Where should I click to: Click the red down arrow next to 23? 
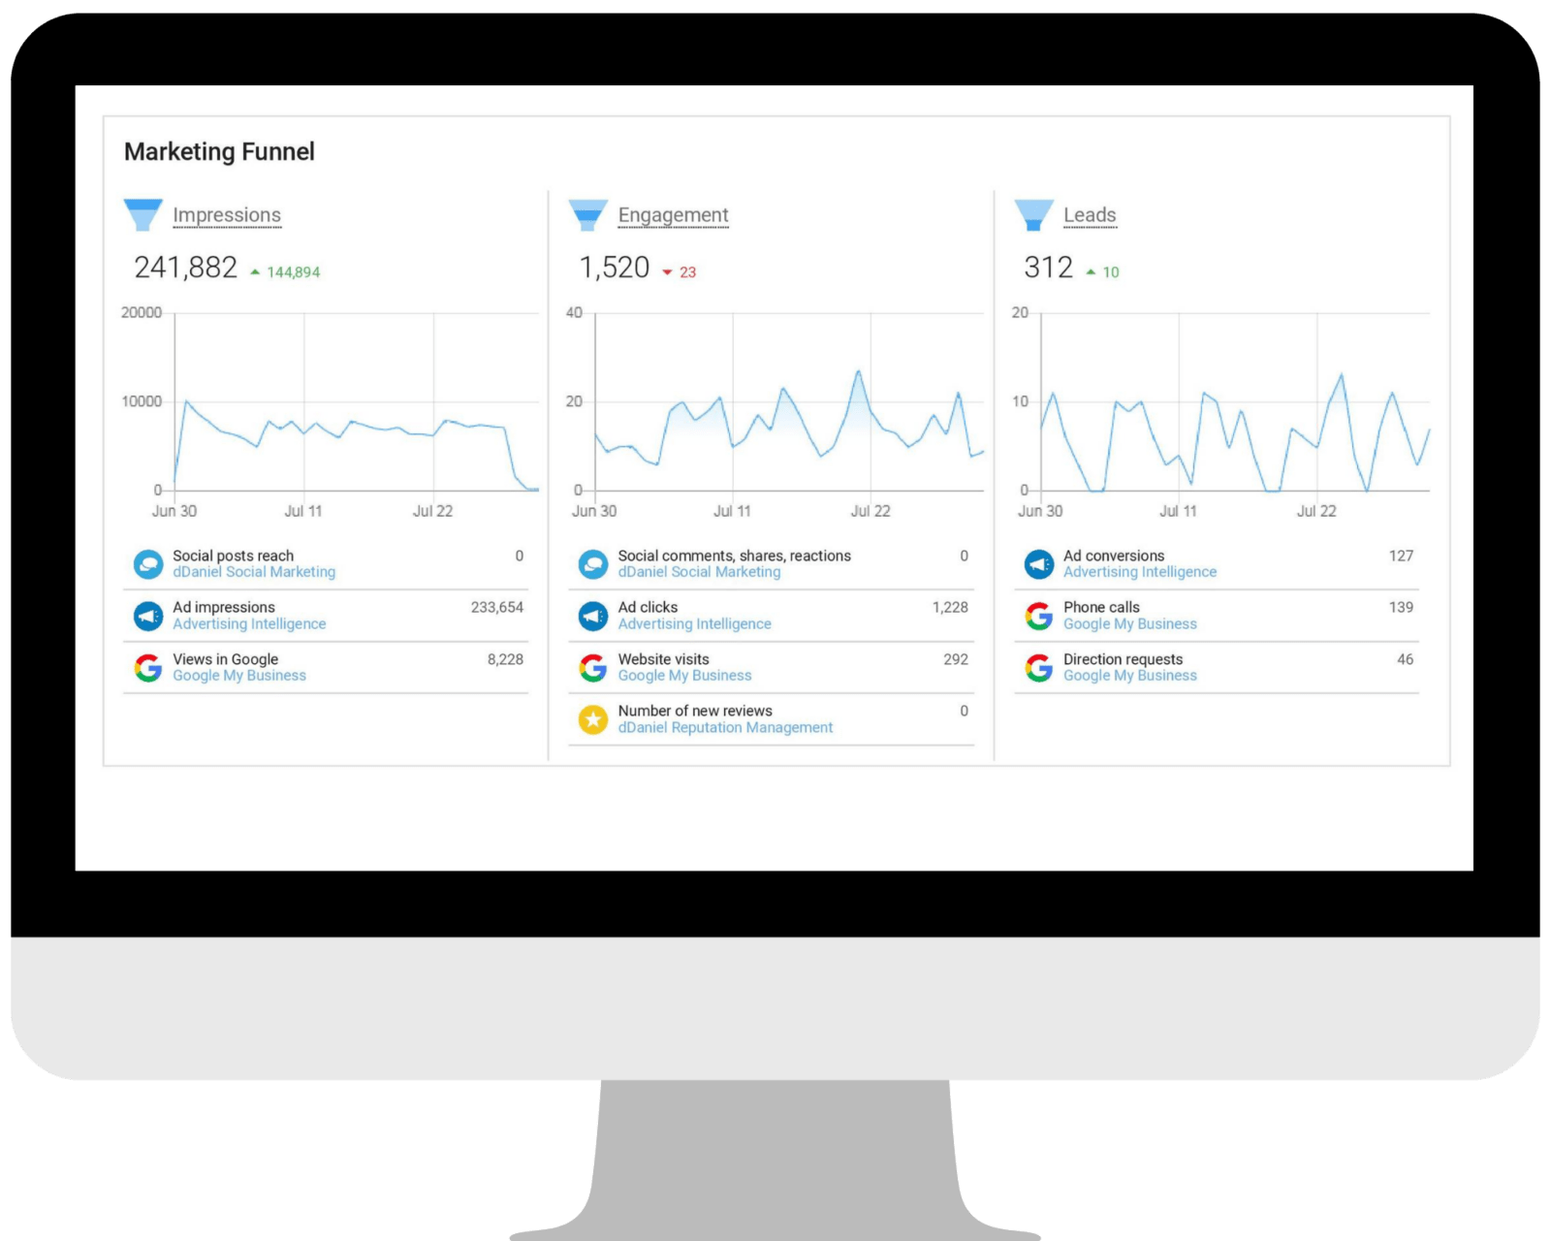[667, 272]
